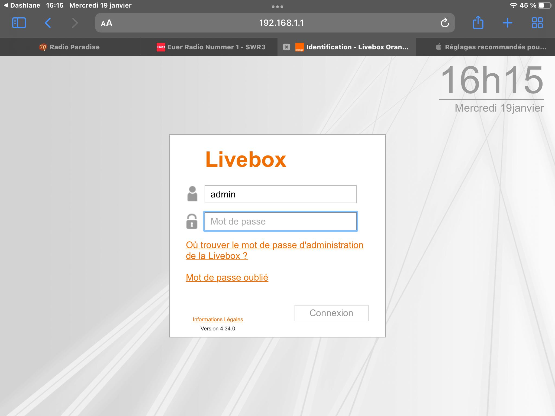The image size is (555, 416).
Task: Add a new tab with plus icon
Action: tap(507, 23)
